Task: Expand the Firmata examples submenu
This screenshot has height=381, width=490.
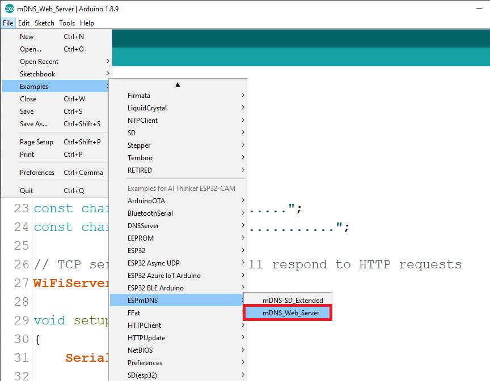Action: (x=178, y=96)
